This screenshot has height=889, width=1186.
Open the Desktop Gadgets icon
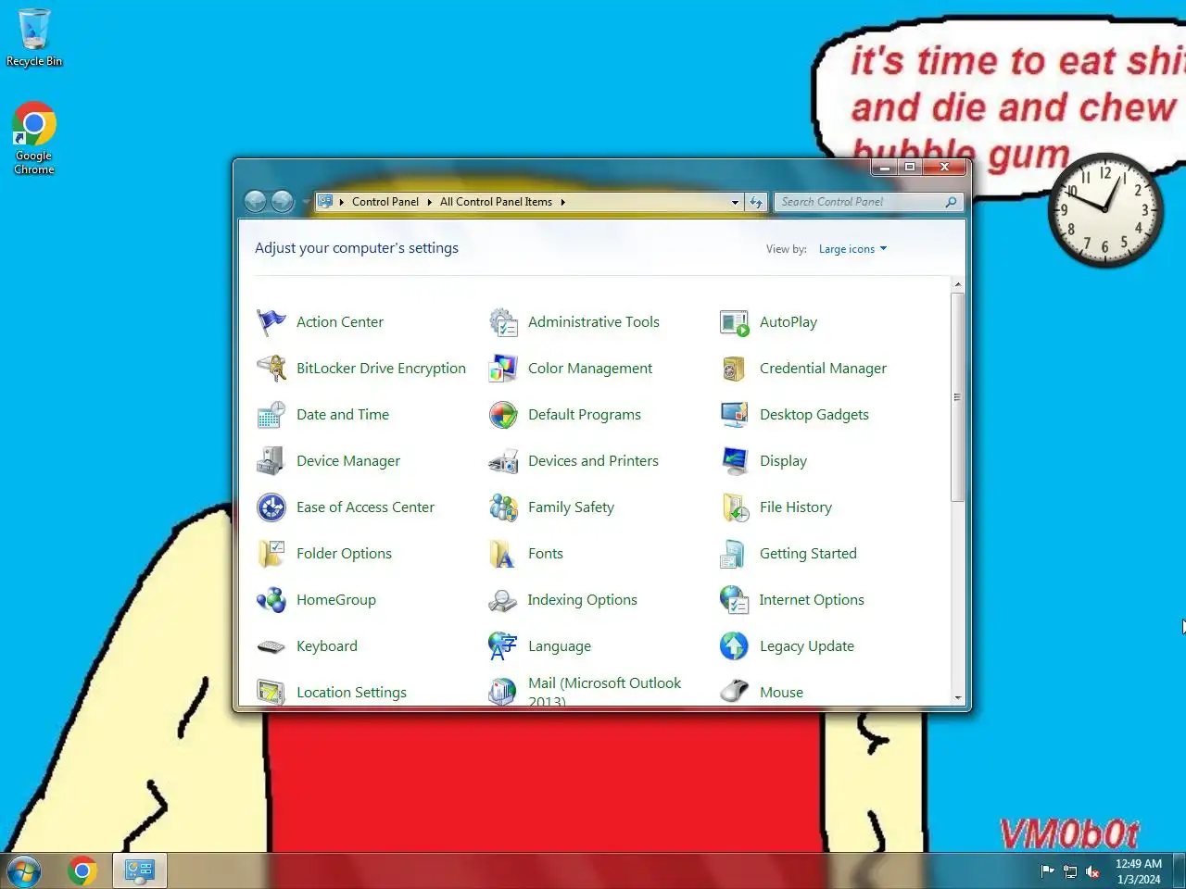click(x=734, y=415)
